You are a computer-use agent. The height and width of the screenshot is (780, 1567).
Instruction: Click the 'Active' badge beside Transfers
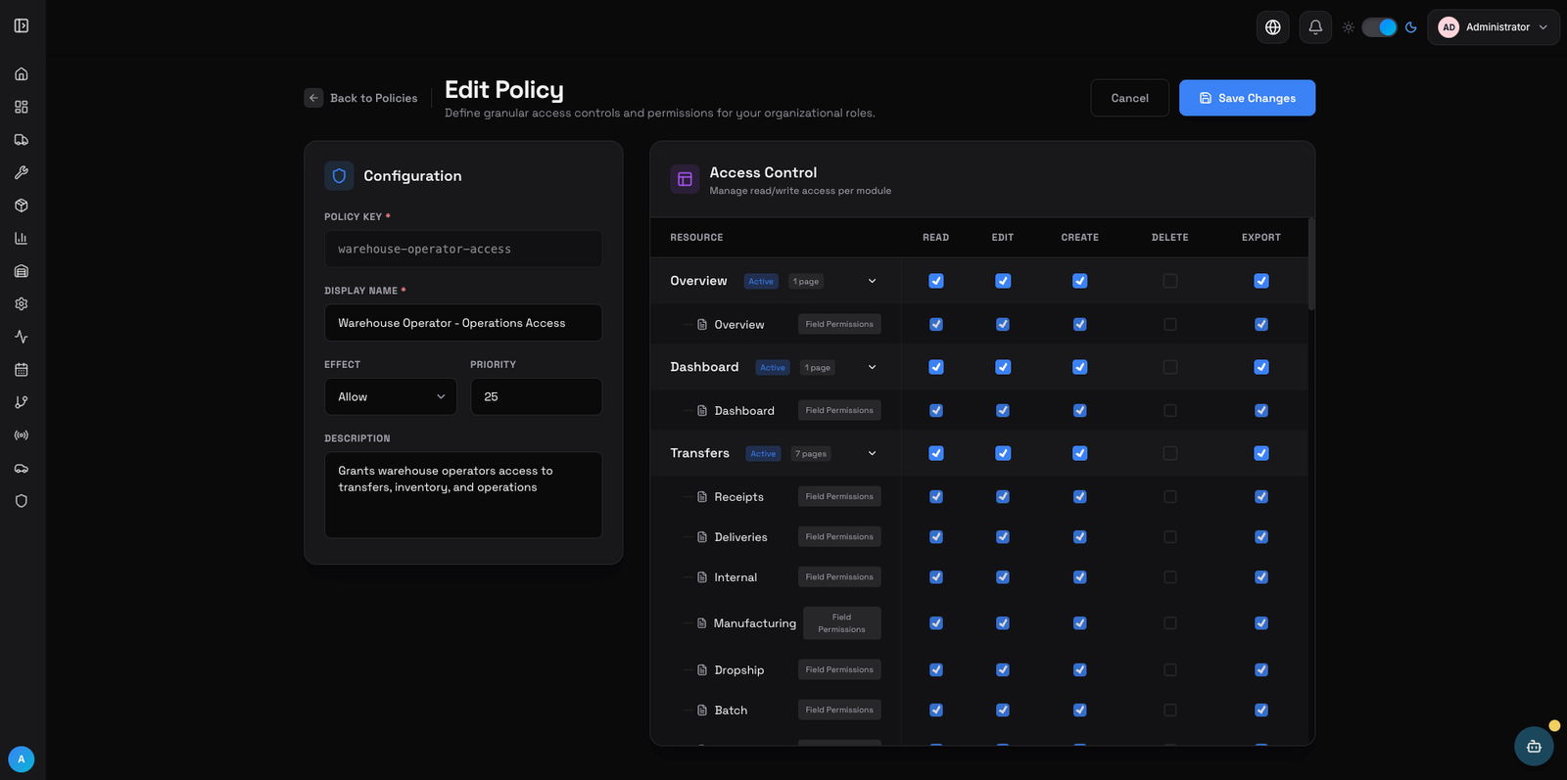click(763, 454)
